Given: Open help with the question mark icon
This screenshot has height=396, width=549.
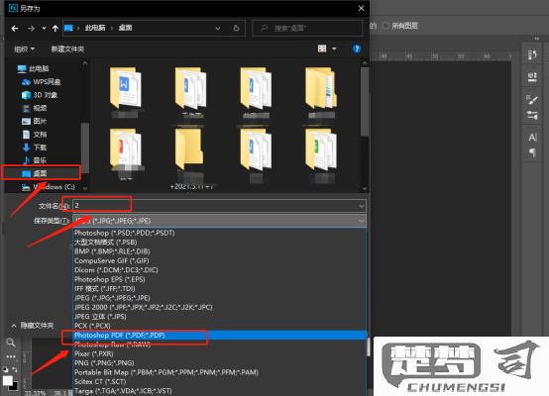Looking at the screenshot, I should pyautogui.click(x=357, y=49).
